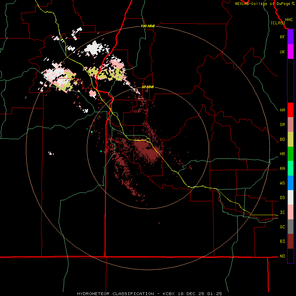Image resolution: width=296 pixels, height=296 pixels.
Task: Click the [CLAS] label
Action: click(x=278, y=23)
